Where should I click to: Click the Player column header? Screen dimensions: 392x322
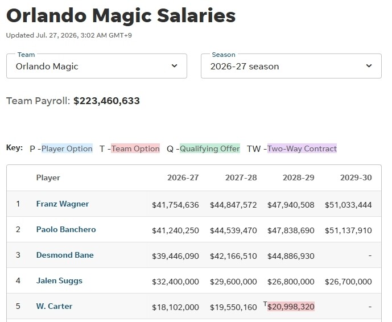pos(48,177)
